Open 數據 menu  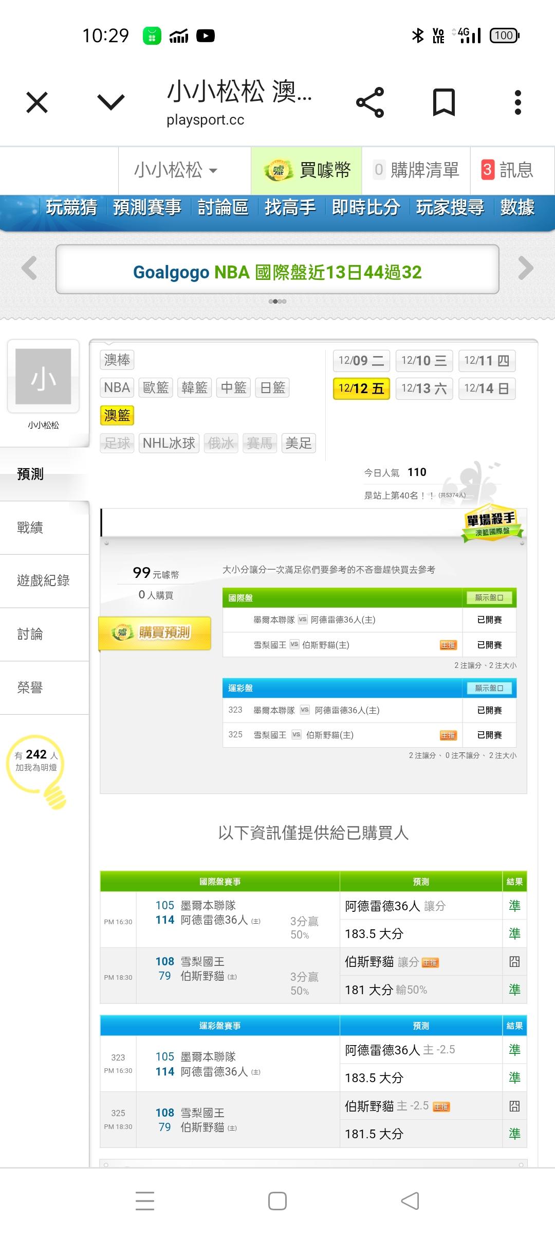click(517, 207)
